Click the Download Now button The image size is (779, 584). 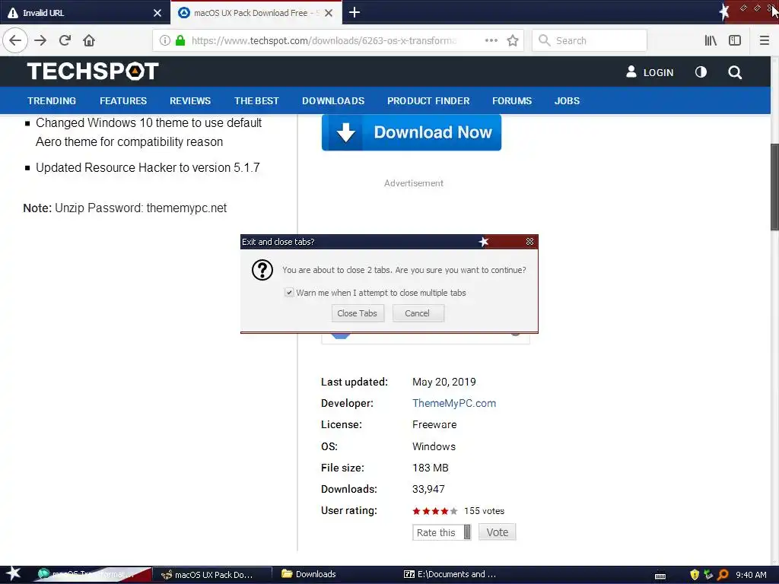pos(412,132)
